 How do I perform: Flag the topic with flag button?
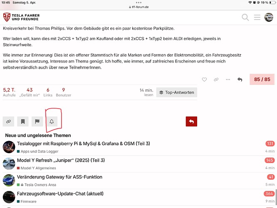37,121
